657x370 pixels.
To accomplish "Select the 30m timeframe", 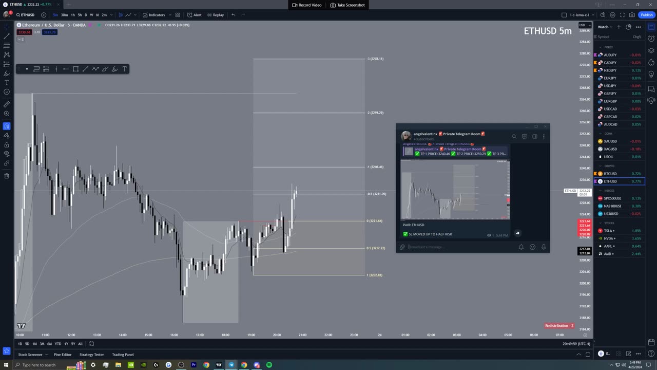I will (x=64, y=15).
